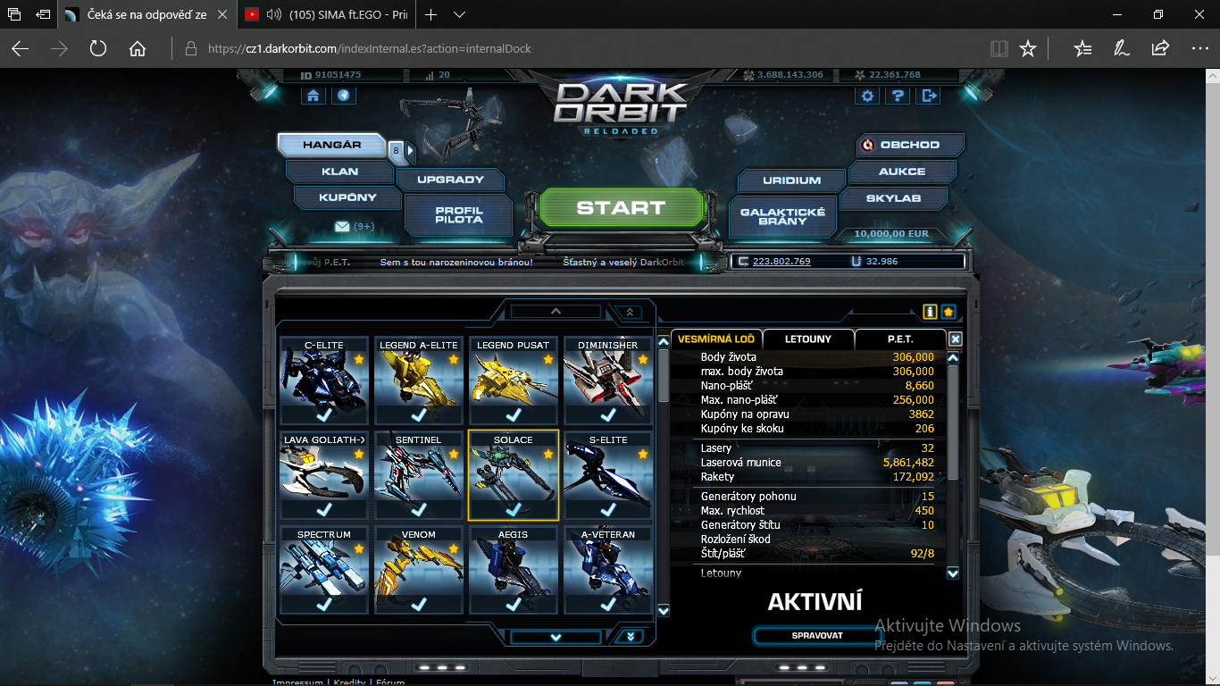Click the stats panel scrollbar thumb
Viewport: 1220px width, 686px height.
pos(953,422)
